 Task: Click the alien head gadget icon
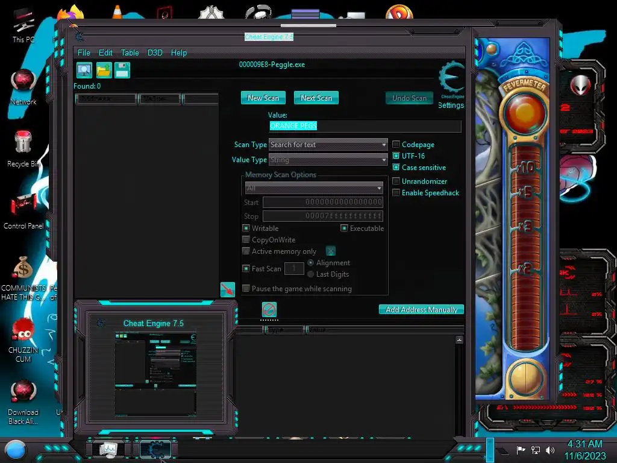(x=580, y=86)
